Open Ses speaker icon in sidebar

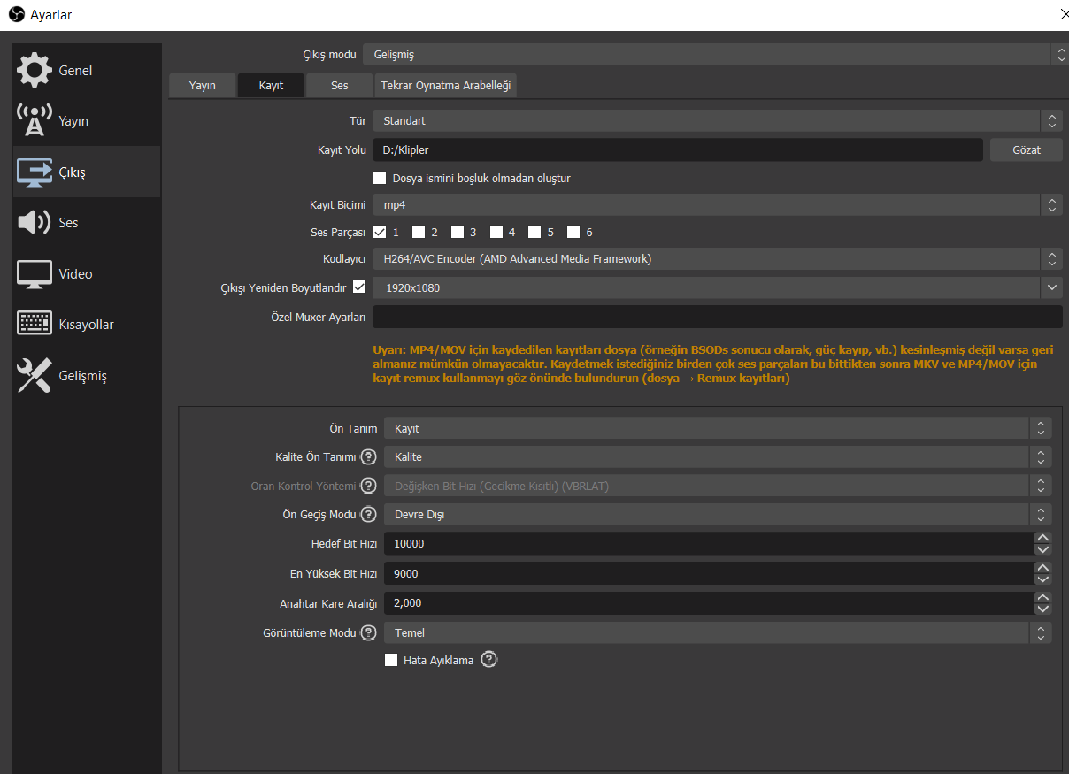pos(35,222)
